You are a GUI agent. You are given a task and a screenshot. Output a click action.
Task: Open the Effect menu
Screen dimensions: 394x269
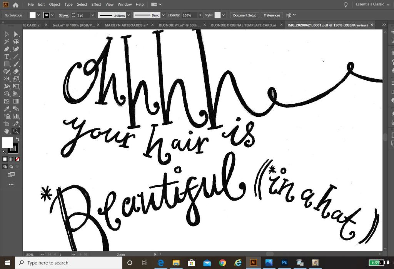(96, 5)
